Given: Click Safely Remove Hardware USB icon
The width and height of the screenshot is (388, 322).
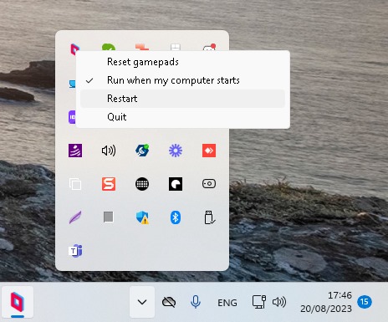Looking at the screenshot, I should (209, 217).
